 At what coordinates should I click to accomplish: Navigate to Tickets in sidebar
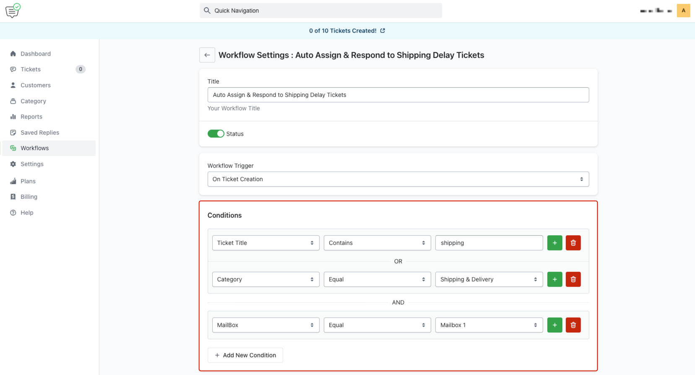pyautogui.click(x=31, y=69)
